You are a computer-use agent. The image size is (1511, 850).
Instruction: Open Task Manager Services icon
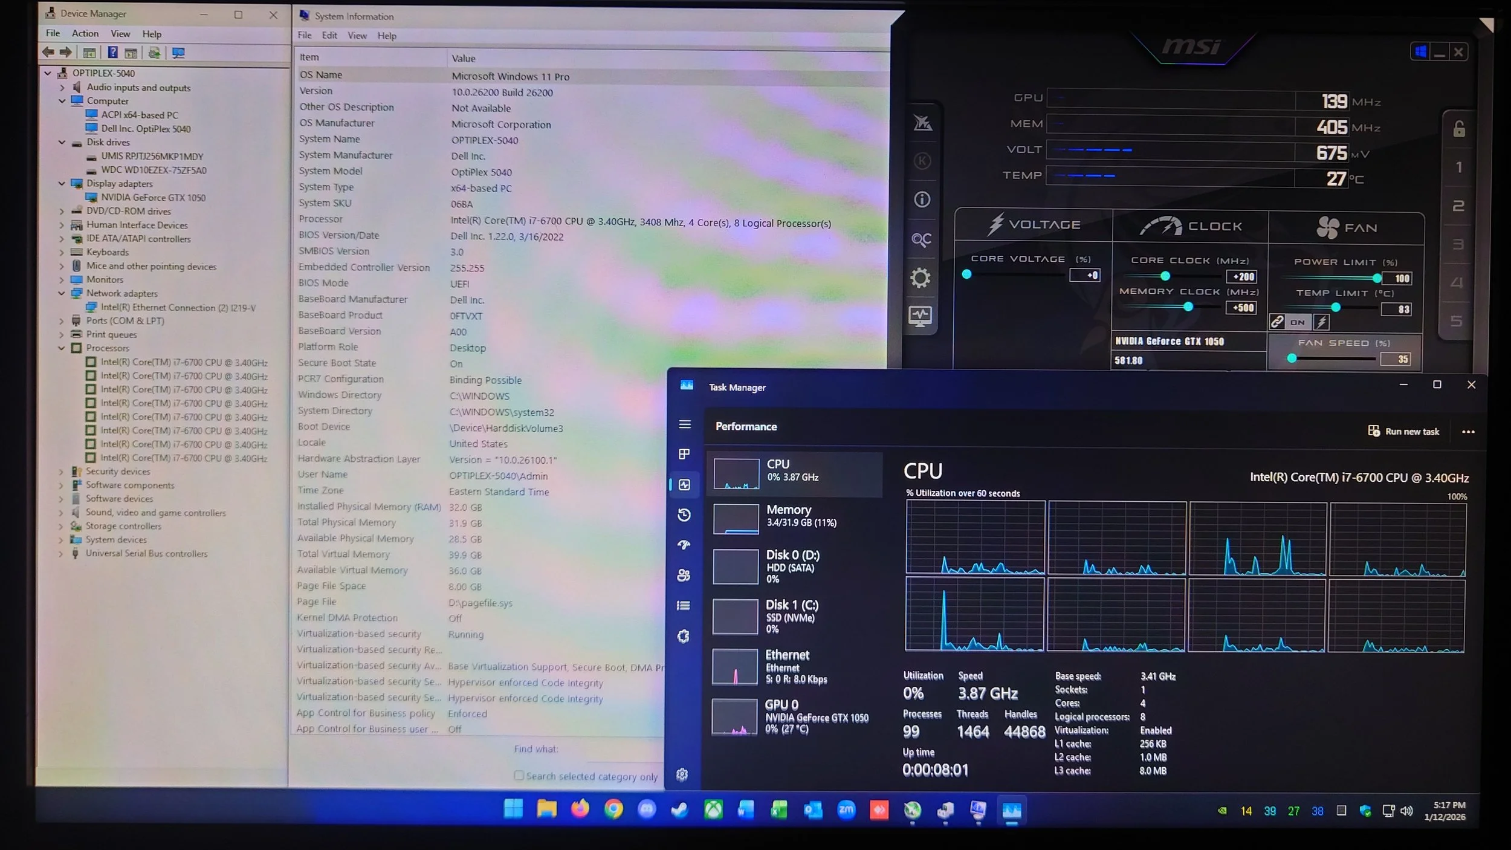684,636
